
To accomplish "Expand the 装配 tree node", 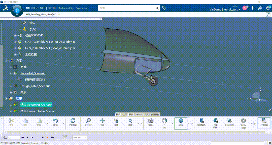I will point(20,29).
